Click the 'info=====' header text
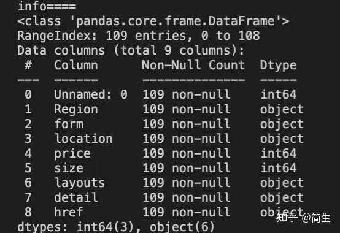The image size is (340, 233). pyautogui.click(x=47, y=6)
